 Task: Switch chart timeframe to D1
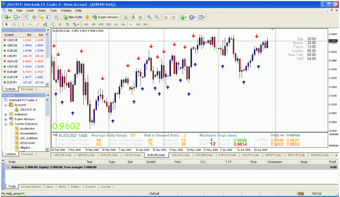pyautogui.click(x=131, y=24)
